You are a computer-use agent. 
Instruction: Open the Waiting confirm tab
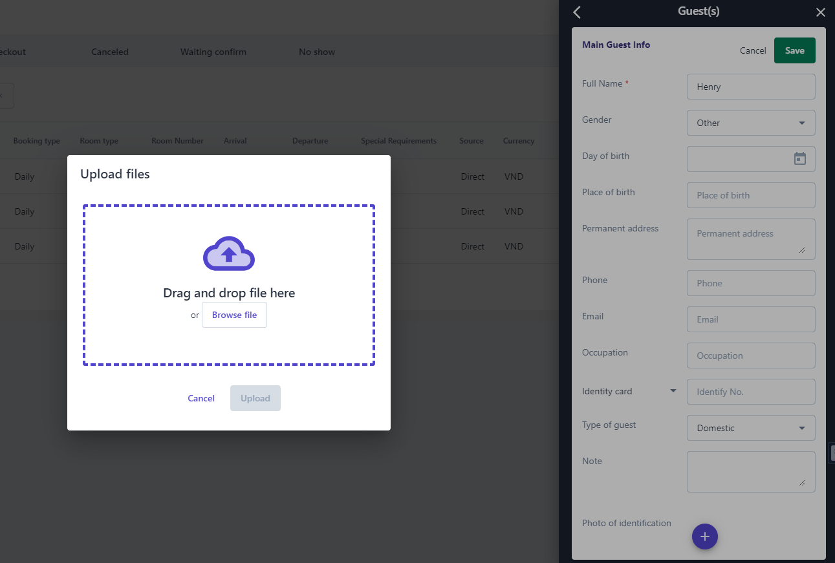point(213,52)
